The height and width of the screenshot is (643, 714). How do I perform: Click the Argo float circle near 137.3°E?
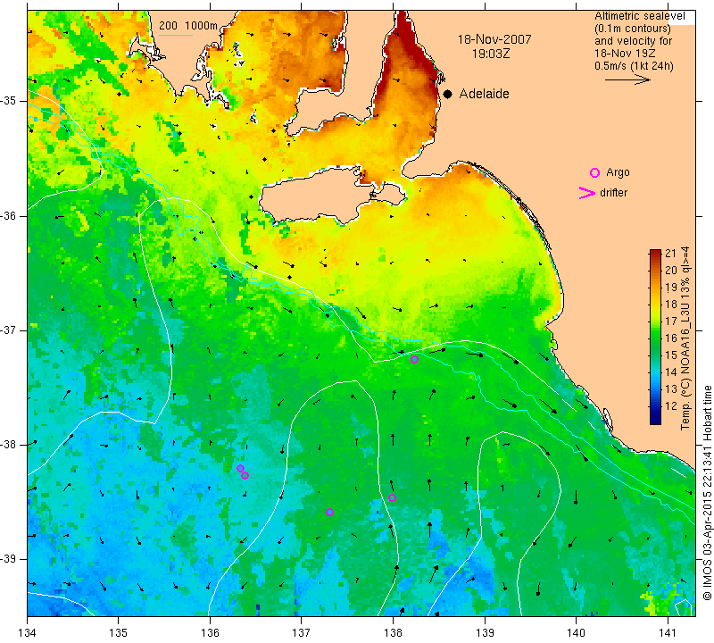(330, 513)
